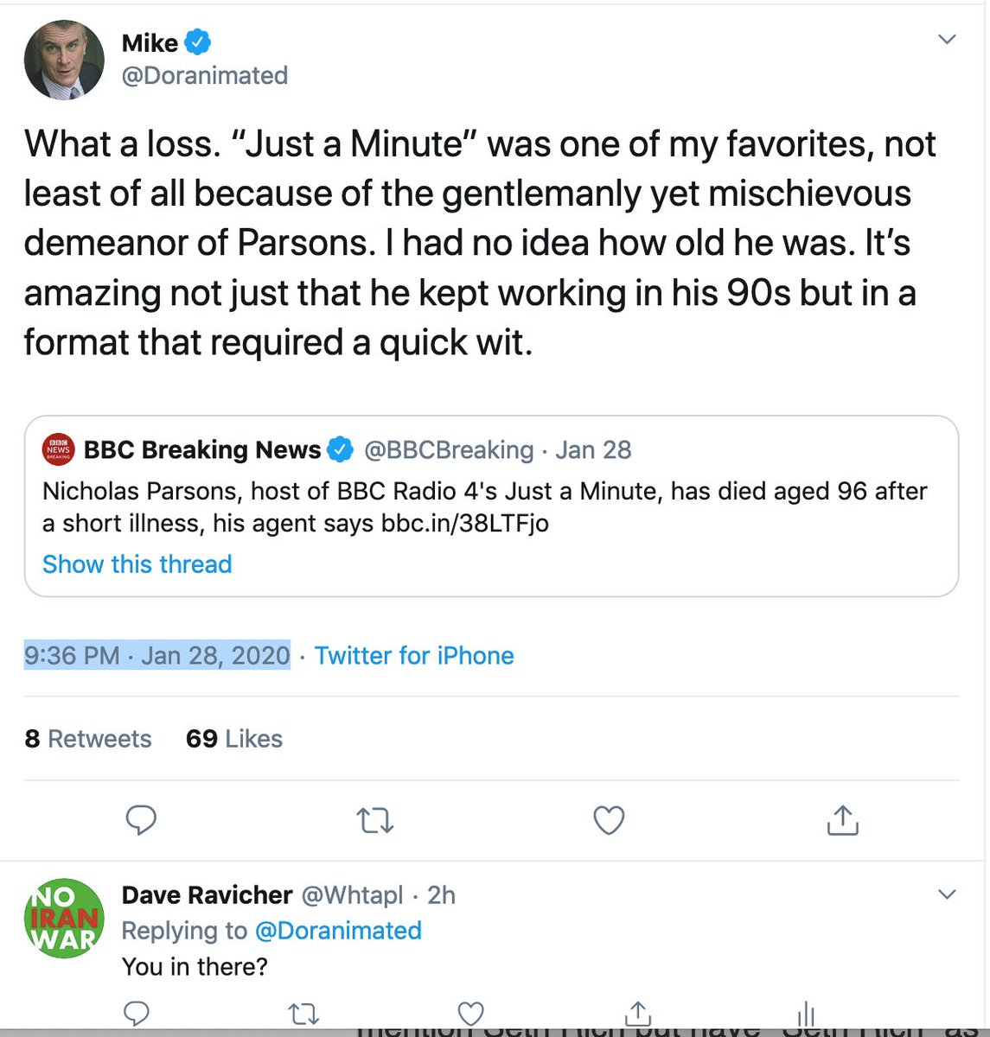Open Dave Ravicher's No Iran War avatar

coord(64,919)
